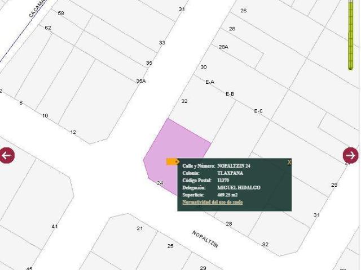361x270 pixels.
Task: Select lot number 35A
Action: pos(141,81)
